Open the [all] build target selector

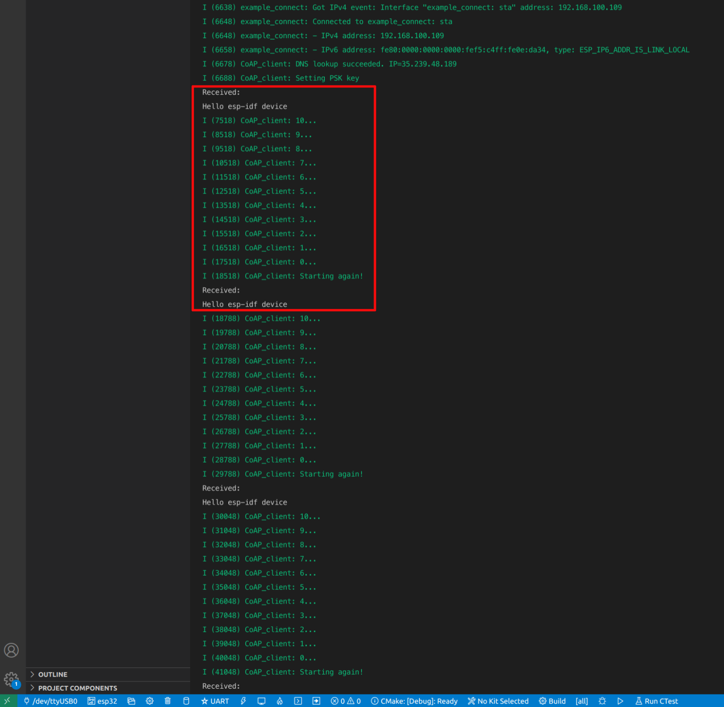pyautogui.click(x=582, y=701)
